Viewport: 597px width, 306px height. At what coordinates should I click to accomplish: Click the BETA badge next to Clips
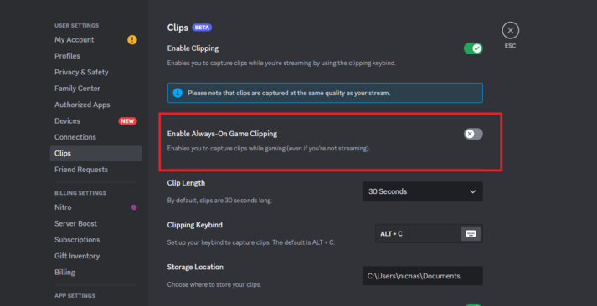pyautogui.click(x=202, y=28)
